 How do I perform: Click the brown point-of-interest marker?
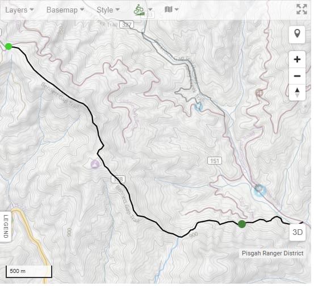[259, 92]
